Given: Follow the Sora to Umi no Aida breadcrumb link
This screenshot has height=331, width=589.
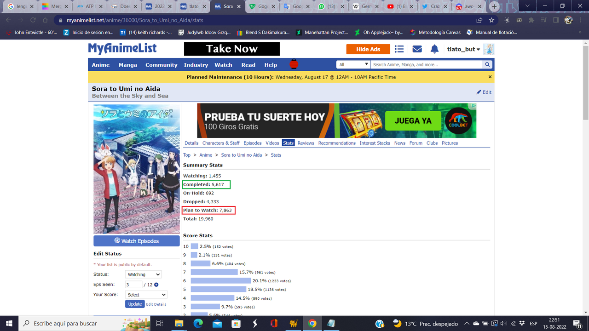Looking at the screenshot, I should [x=241, y=155].
